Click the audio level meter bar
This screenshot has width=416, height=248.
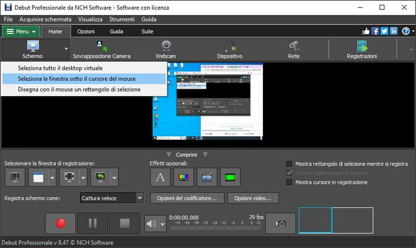pos(215,228)
